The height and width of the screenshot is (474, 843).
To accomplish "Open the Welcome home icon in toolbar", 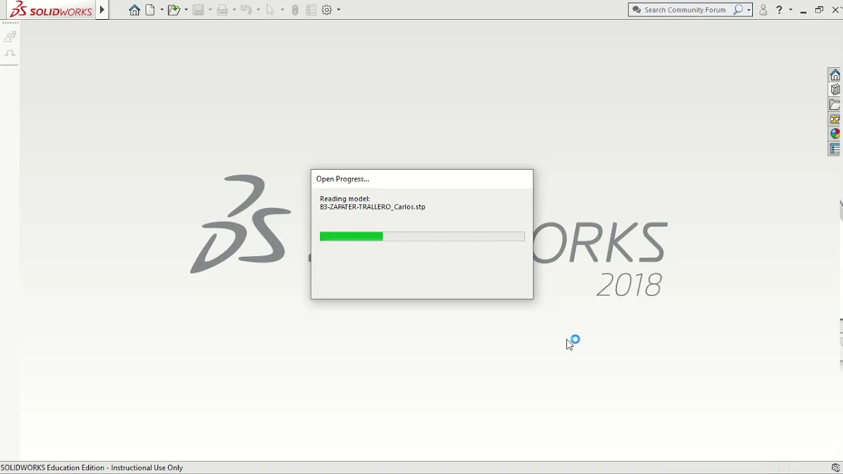I will click(x=134, y=10).
